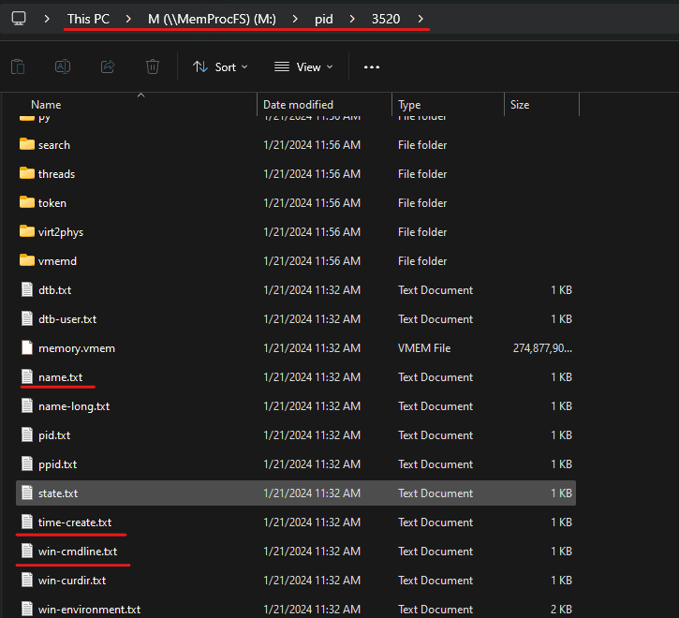
Task: Select the token folder name
Action: (52, 202)
